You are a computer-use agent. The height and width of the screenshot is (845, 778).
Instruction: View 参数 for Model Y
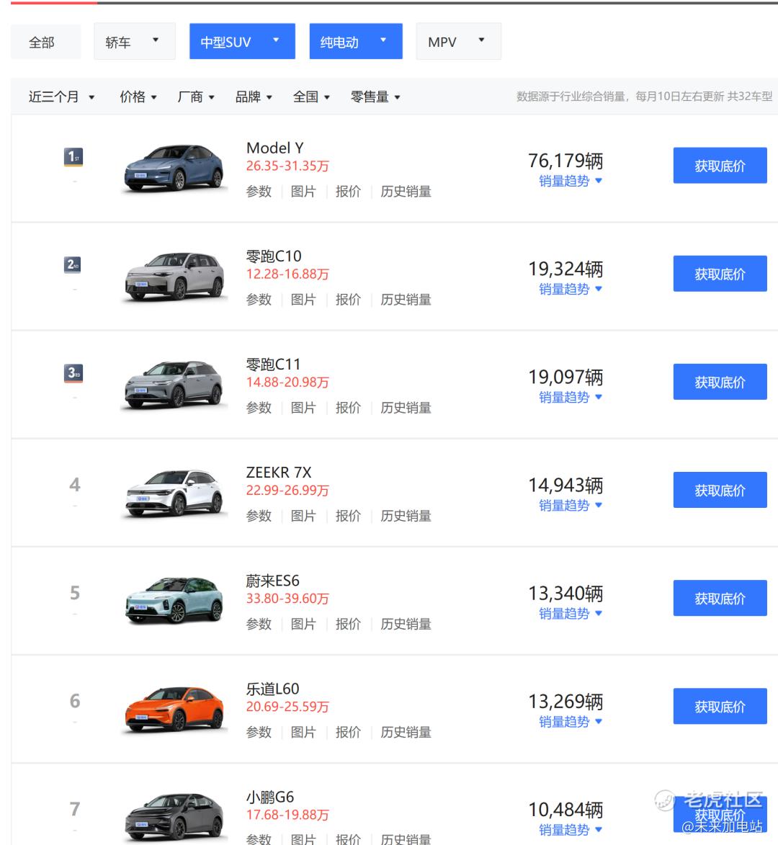pos(259,192)
